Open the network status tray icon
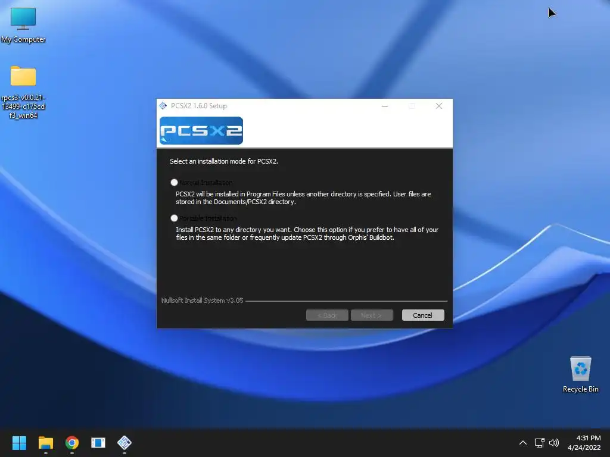This screenshot has width=610, height=457. click(539, 443)
